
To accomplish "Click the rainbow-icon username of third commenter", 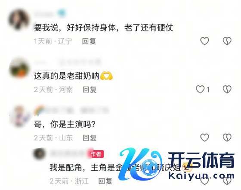I will pyautogui.click(x=71, y=110).
